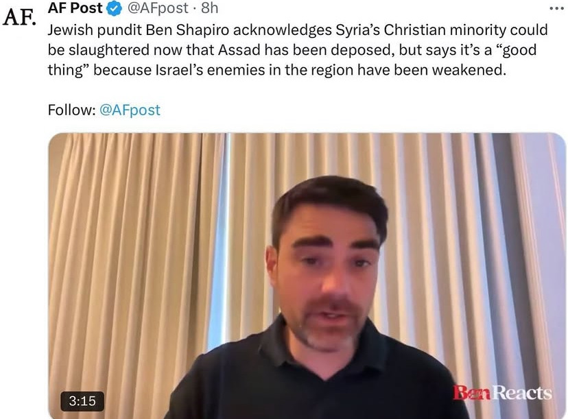Image resolution: width=568 pixels, height=419 pixels.
Task: Click the blue verified badge
Action: click(x=114, y=9)
